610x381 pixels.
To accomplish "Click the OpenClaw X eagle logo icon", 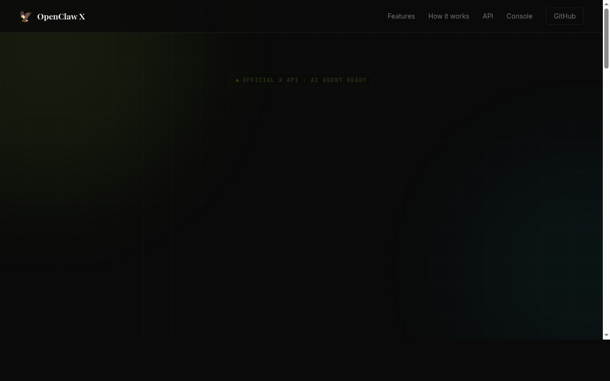I will tap(25, 16).
